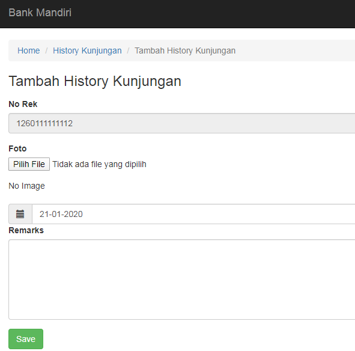355x351 pixels.
Task: Click the No Rek field 1260111111112
Action: pos(182,123)
